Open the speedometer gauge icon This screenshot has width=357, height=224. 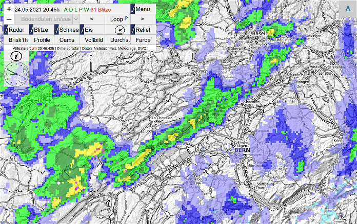120,30
